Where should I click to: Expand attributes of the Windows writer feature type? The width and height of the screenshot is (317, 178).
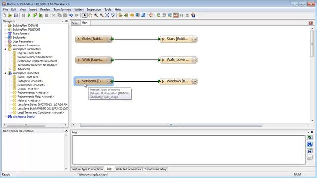click(163, 81)
